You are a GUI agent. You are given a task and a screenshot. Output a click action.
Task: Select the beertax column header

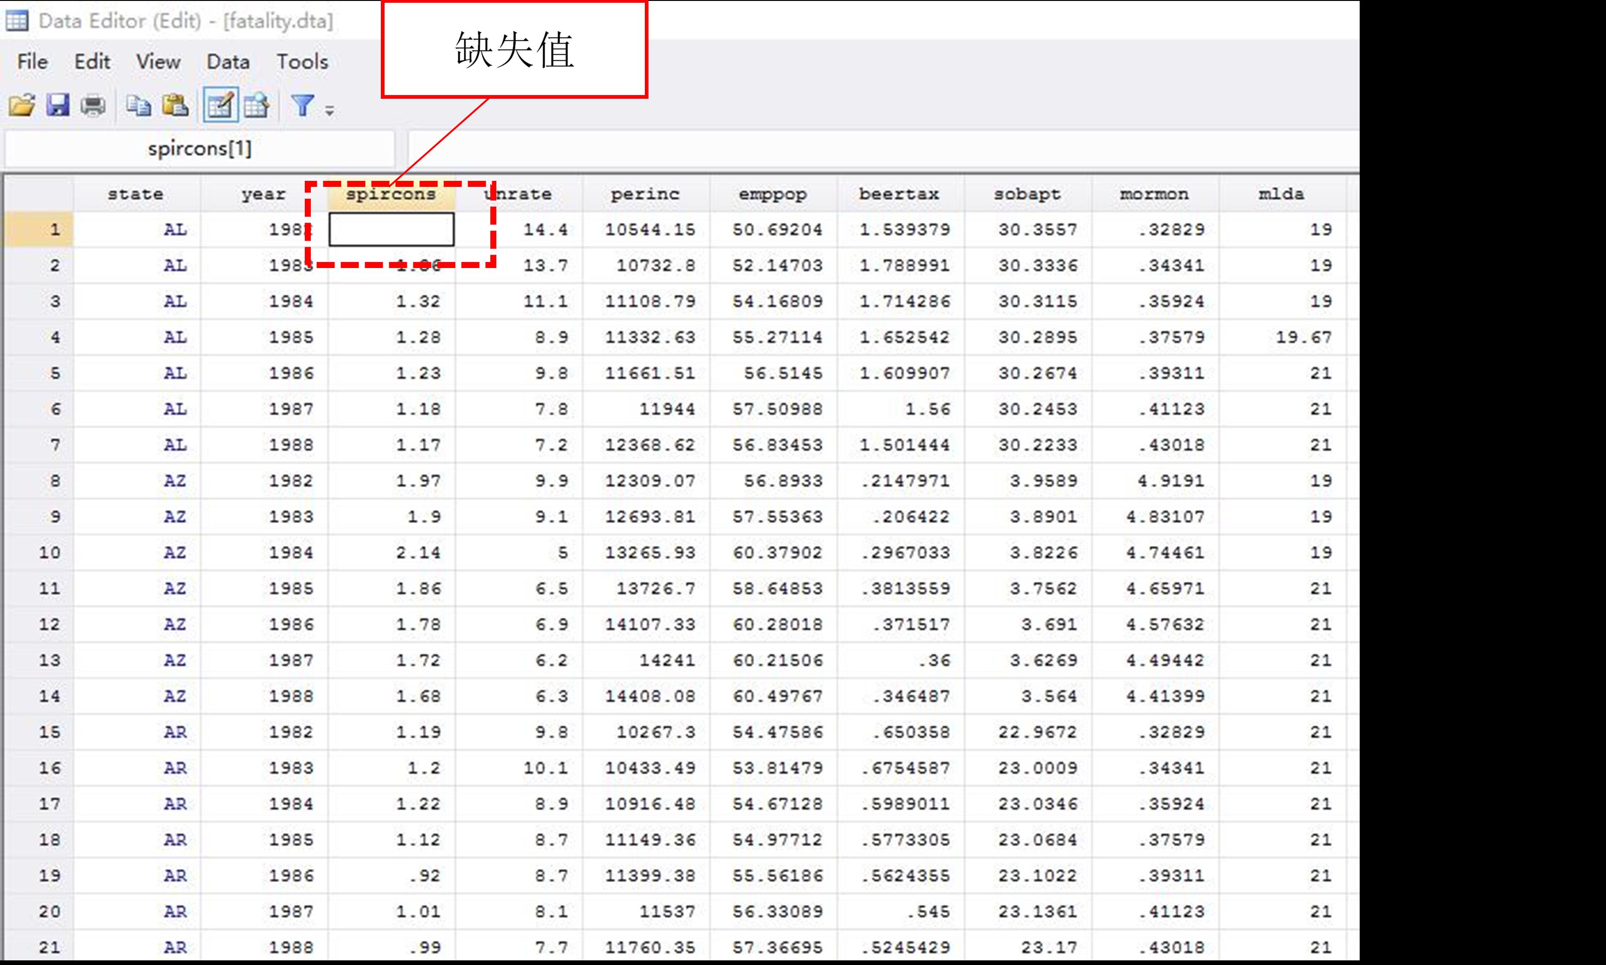click(x=899, y=194)
